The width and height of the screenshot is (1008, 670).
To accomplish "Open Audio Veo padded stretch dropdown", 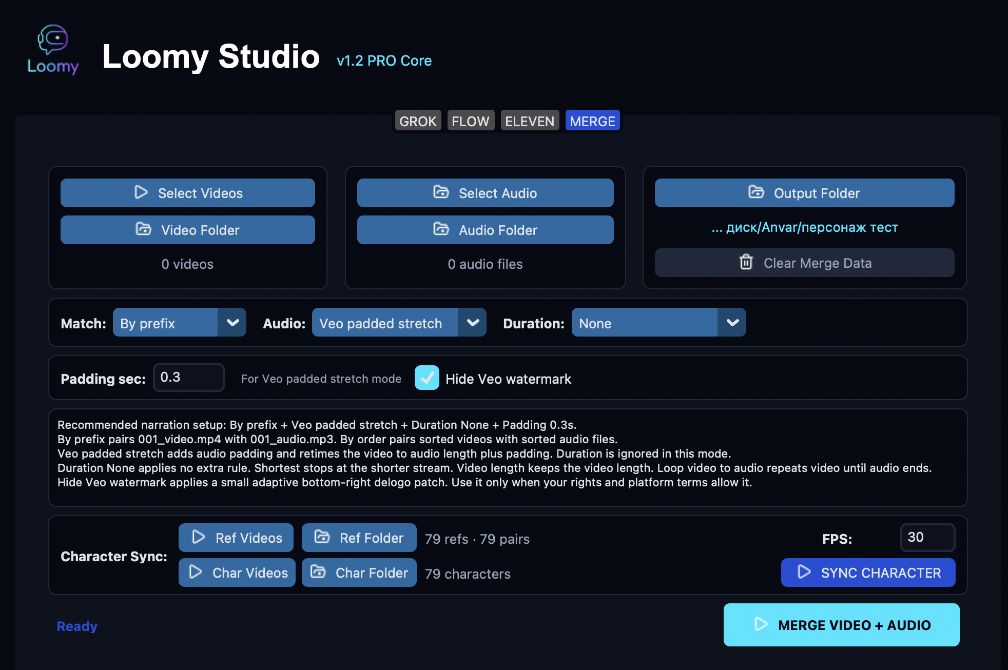I will coord(399,323).
